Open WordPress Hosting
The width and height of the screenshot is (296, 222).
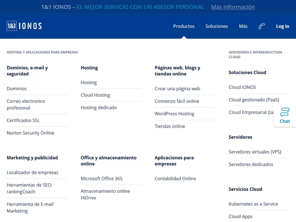(174, 114)
